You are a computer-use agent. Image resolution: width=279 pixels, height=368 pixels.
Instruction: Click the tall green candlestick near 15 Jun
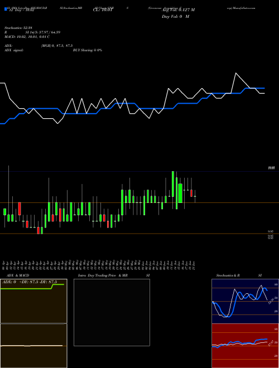tap(180, 193)
